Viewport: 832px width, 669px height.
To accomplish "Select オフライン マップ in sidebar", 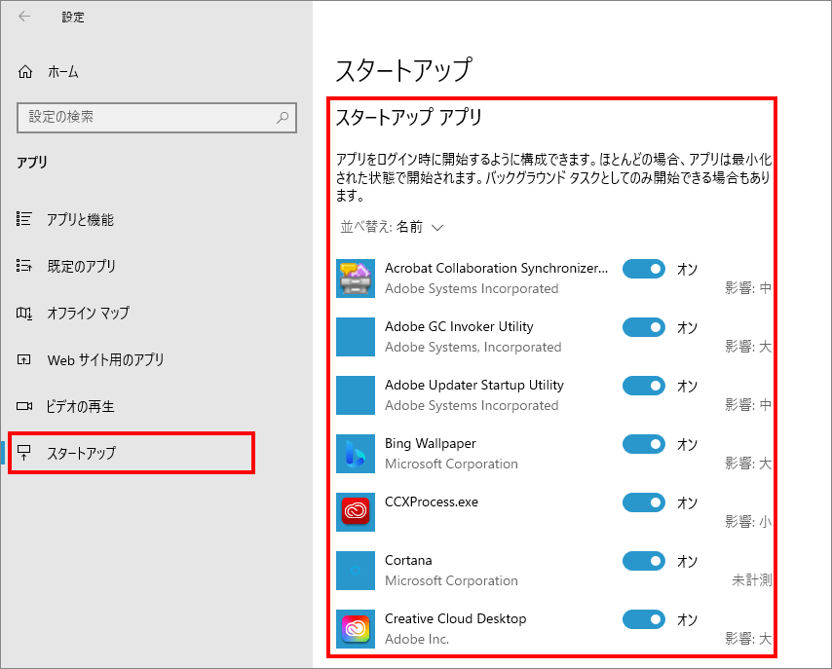I will point(88,313).
